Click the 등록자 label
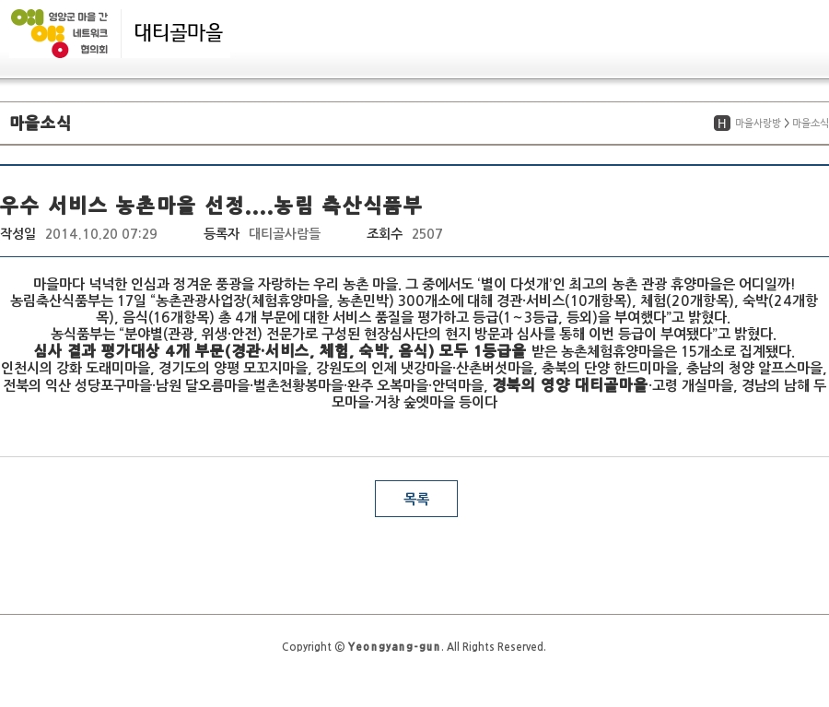Screen dimensions: 829x707 pos(221,234)
